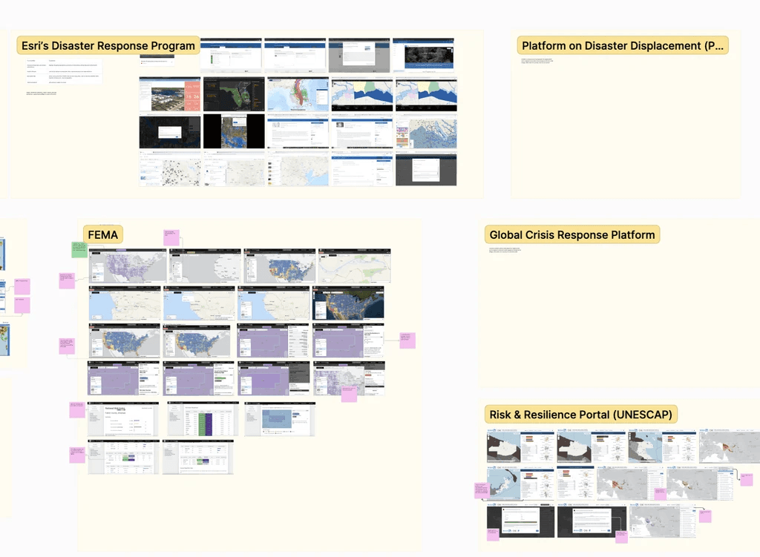
Task: Open Esri blue river delta map with legend
Action: (426, 131)
